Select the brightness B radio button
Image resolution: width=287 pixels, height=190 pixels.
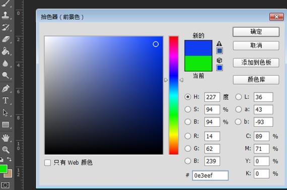click(188, 121)
